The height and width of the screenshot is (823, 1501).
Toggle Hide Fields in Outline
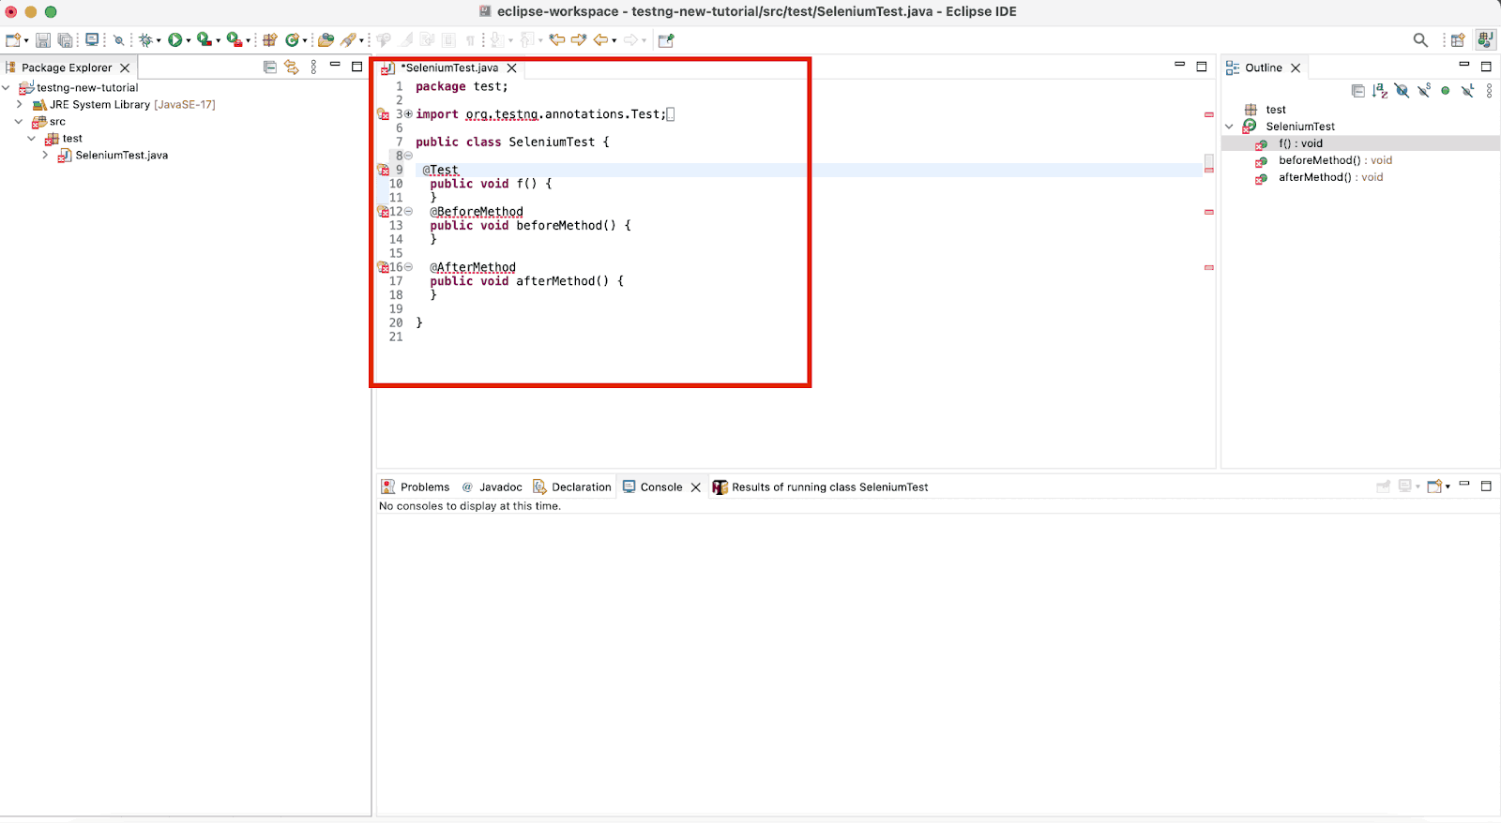pos(1402,91)
